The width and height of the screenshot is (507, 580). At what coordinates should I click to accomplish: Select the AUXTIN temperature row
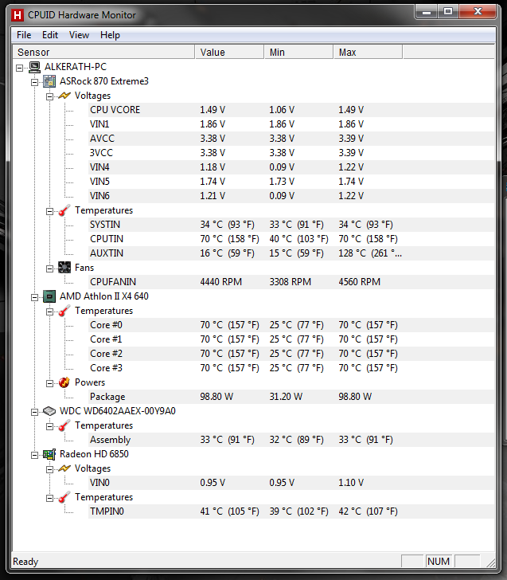(x=291, y=253)
